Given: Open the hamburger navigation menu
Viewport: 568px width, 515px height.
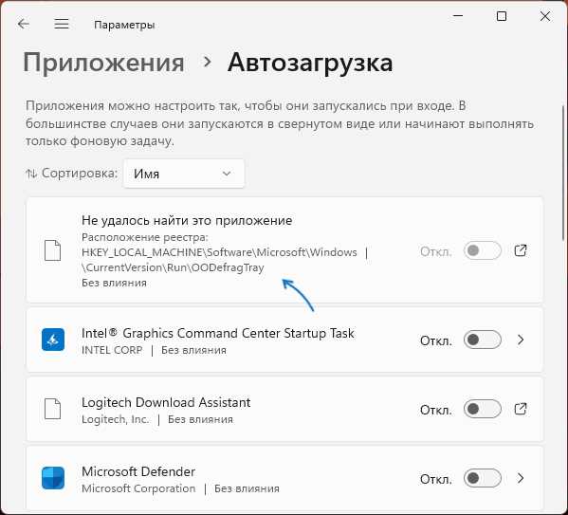Looking at the screenshot, I should [x=62, y=25].
